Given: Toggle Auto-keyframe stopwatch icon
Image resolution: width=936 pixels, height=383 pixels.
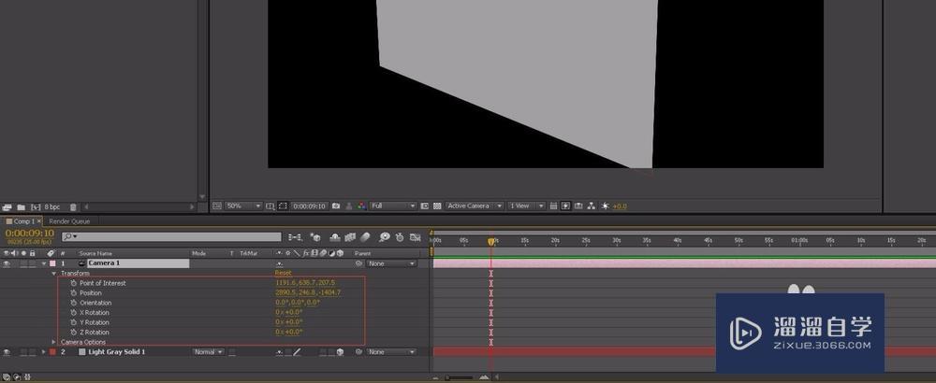Looking at the screenshot, I should coord(400,237).
